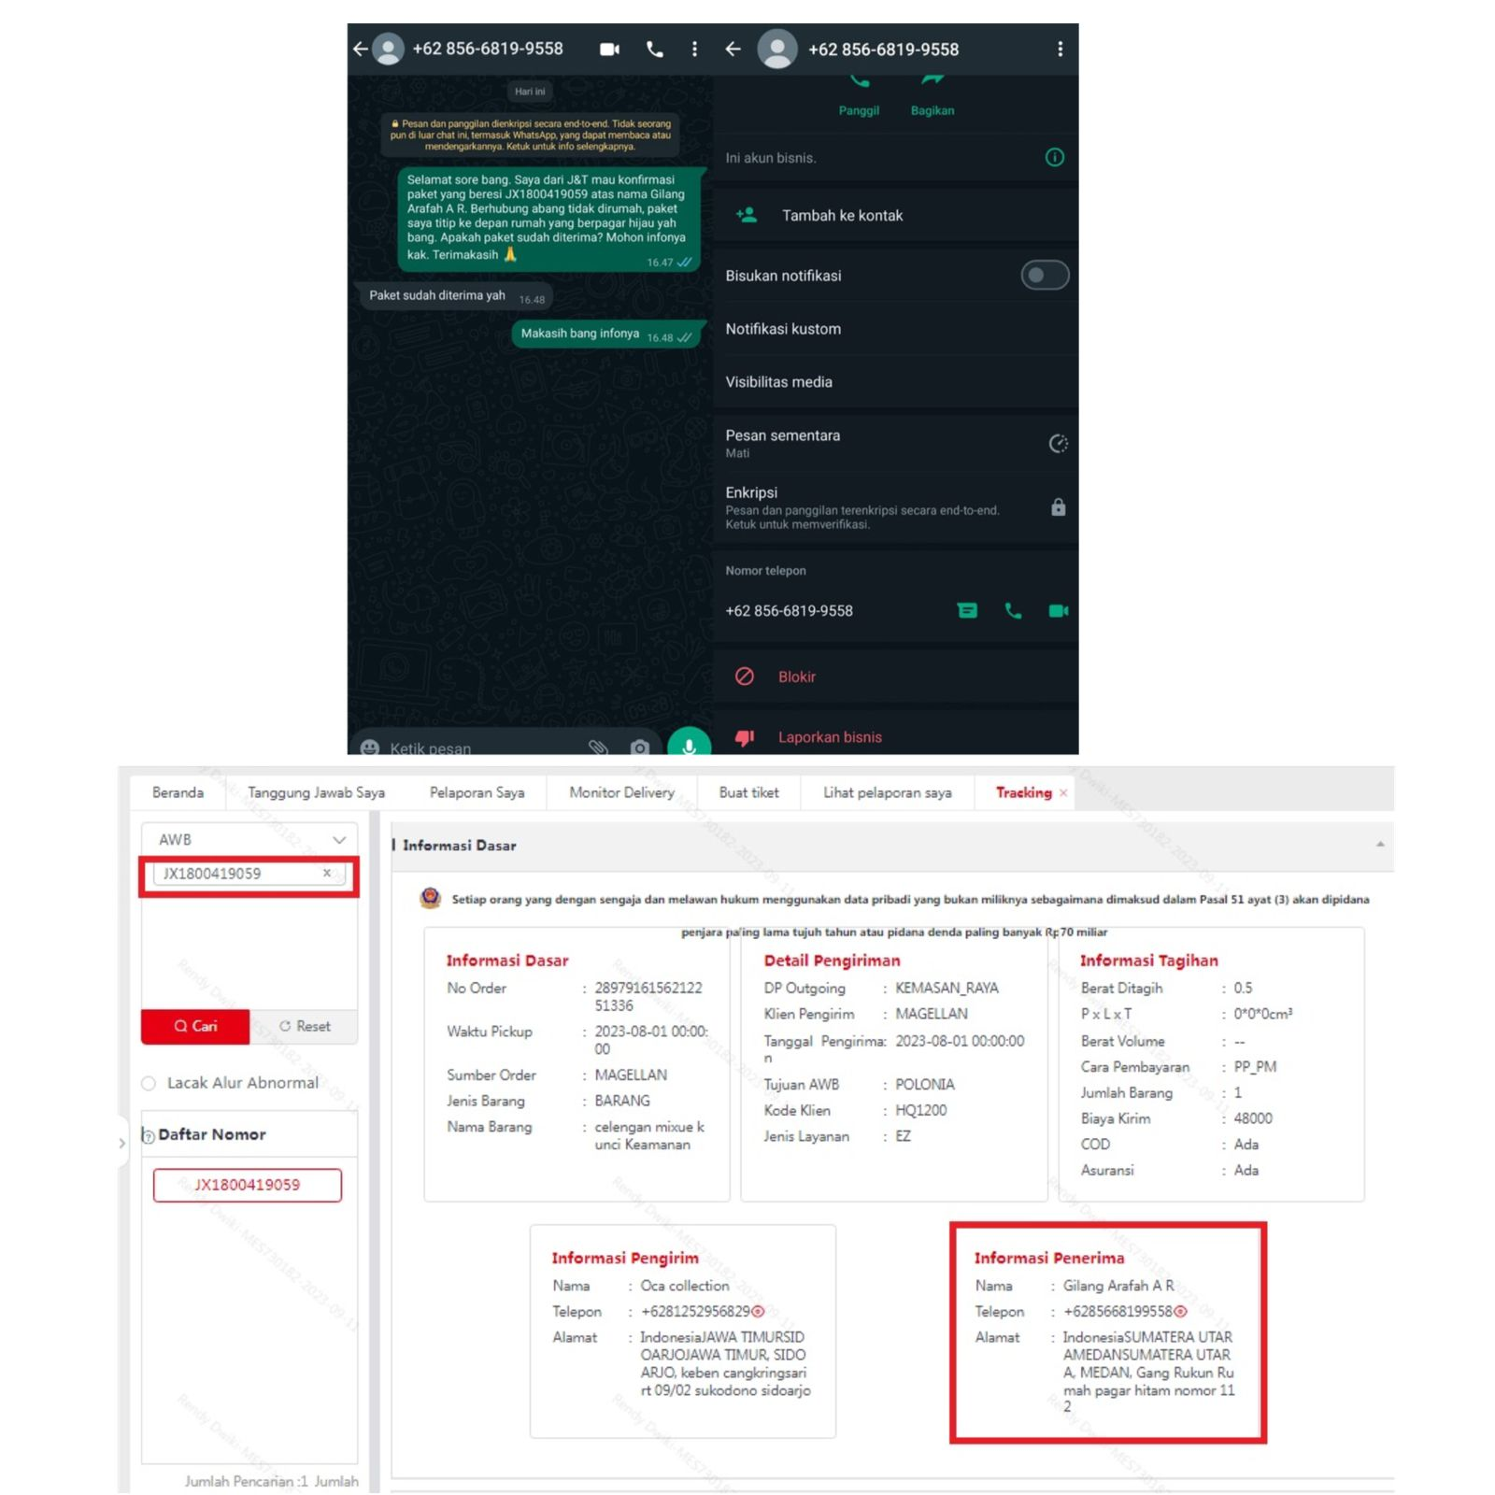Click sender name Oca collection

(x=684, y=1285)
